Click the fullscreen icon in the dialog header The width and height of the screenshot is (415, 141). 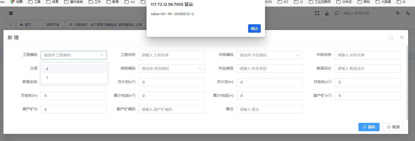coord(391,37)
